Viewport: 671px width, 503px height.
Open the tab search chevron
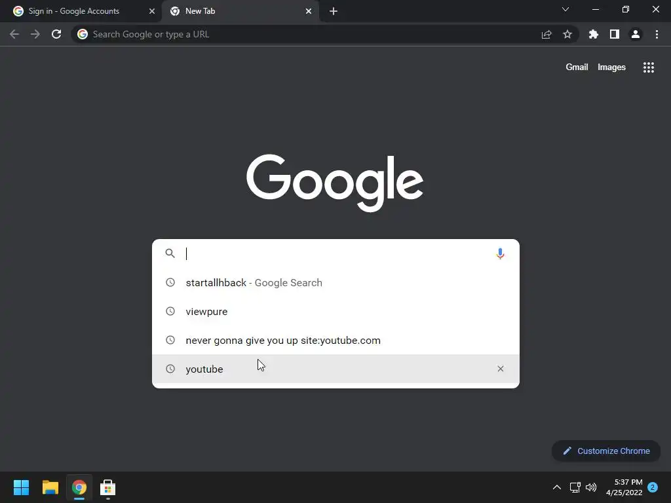[566, 9]
